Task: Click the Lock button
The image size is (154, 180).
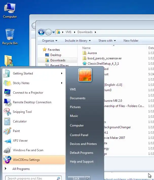Action: coord(76,178)
